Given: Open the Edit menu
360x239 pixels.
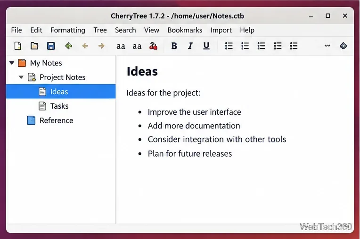Looking at the screenshot, I should pyautogui.click(x=36, y=30).
